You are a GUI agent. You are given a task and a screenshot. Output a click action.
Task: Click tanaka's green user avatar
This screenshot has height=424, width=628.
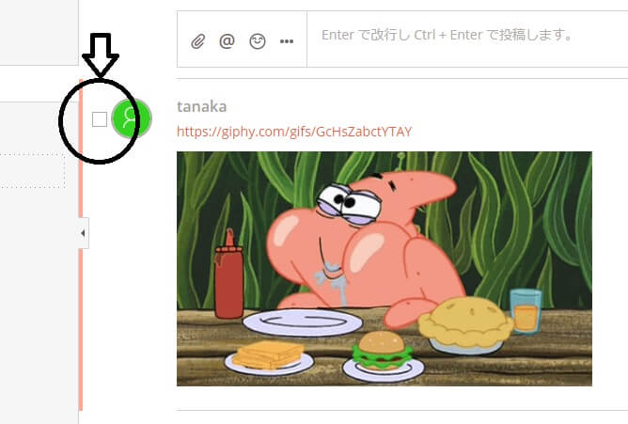click(132, 118)
